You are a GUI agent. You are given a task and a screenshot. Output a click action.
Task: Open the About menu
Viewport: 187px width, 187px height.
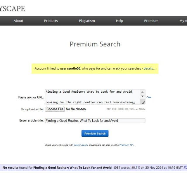click(x=18, y=21)
